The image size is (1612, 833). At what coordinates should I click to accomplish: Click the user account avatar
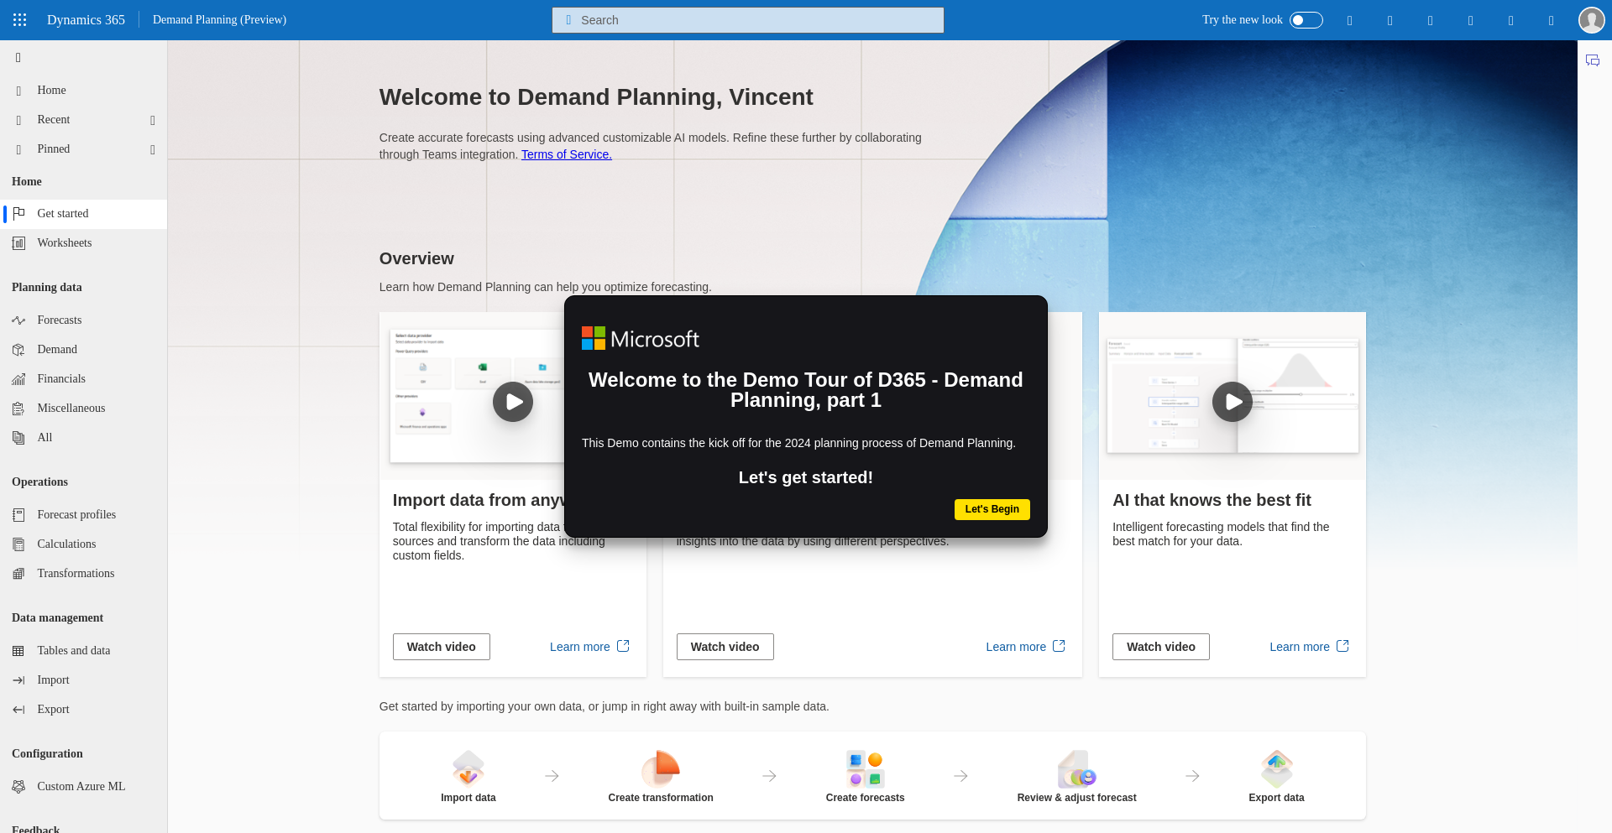pos(1591,20)
